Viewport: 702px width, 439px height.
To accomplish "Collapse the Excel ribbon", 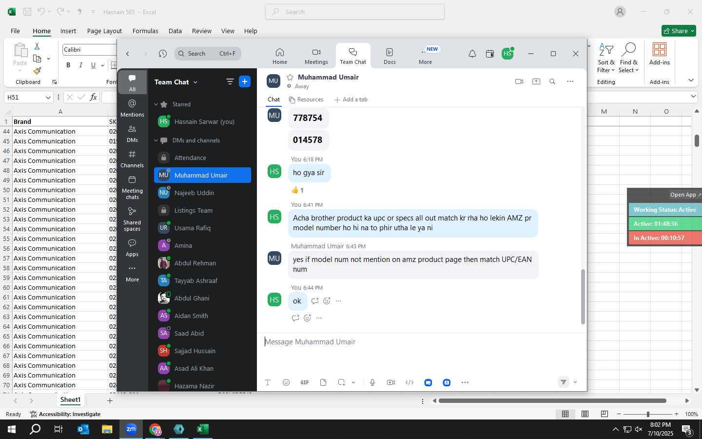I will coord(691,80).
